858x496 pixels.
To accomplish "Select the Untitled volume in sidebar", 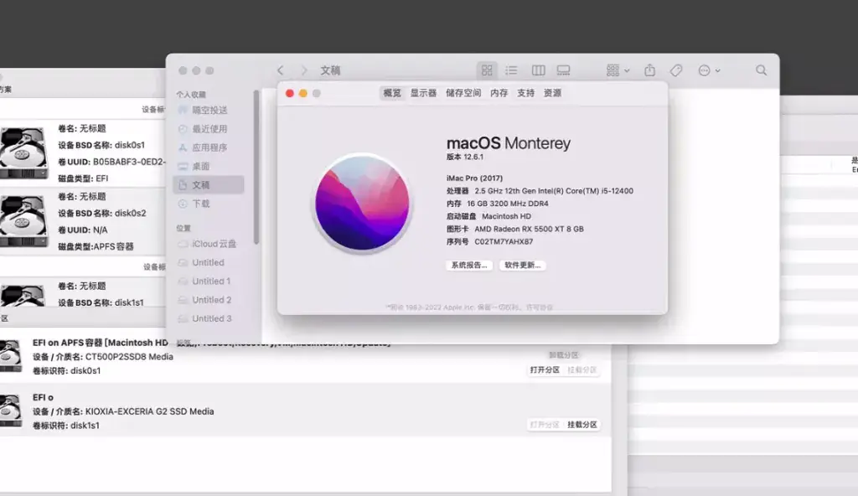I will (x=208, y=262).
